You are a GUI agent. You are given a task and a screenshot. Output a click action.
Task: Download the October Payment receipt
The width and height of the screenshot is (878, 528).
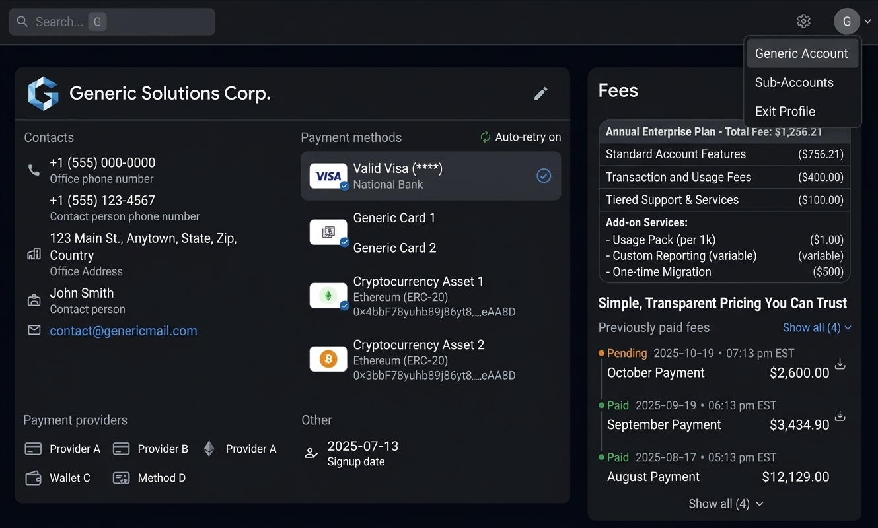[x=840, y=364]
